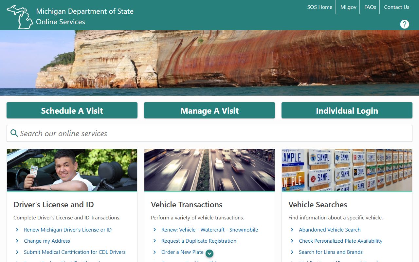419x262 pixels.
Task: Click the Vehicle Transactions heading
Action: pos(187,205)
